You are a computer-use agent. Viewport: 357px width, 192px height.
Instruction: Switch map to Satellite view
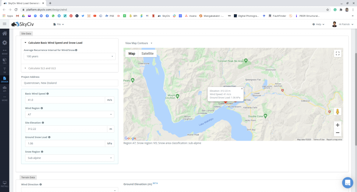(x=147, y=53)
